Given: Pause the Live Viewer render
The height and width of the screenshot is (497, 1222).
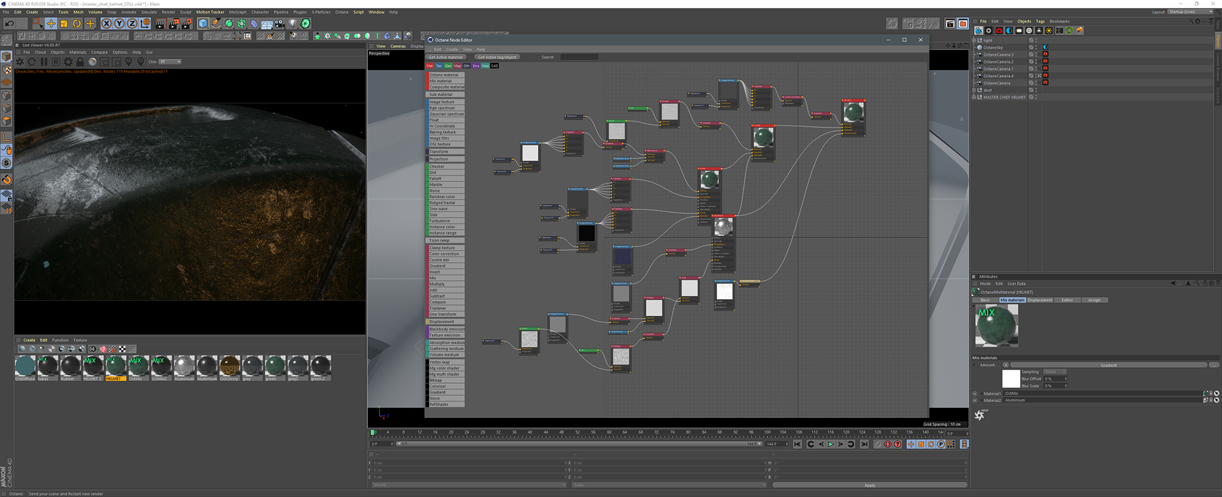Looking at the screenshot, I should tap(44, 62).
